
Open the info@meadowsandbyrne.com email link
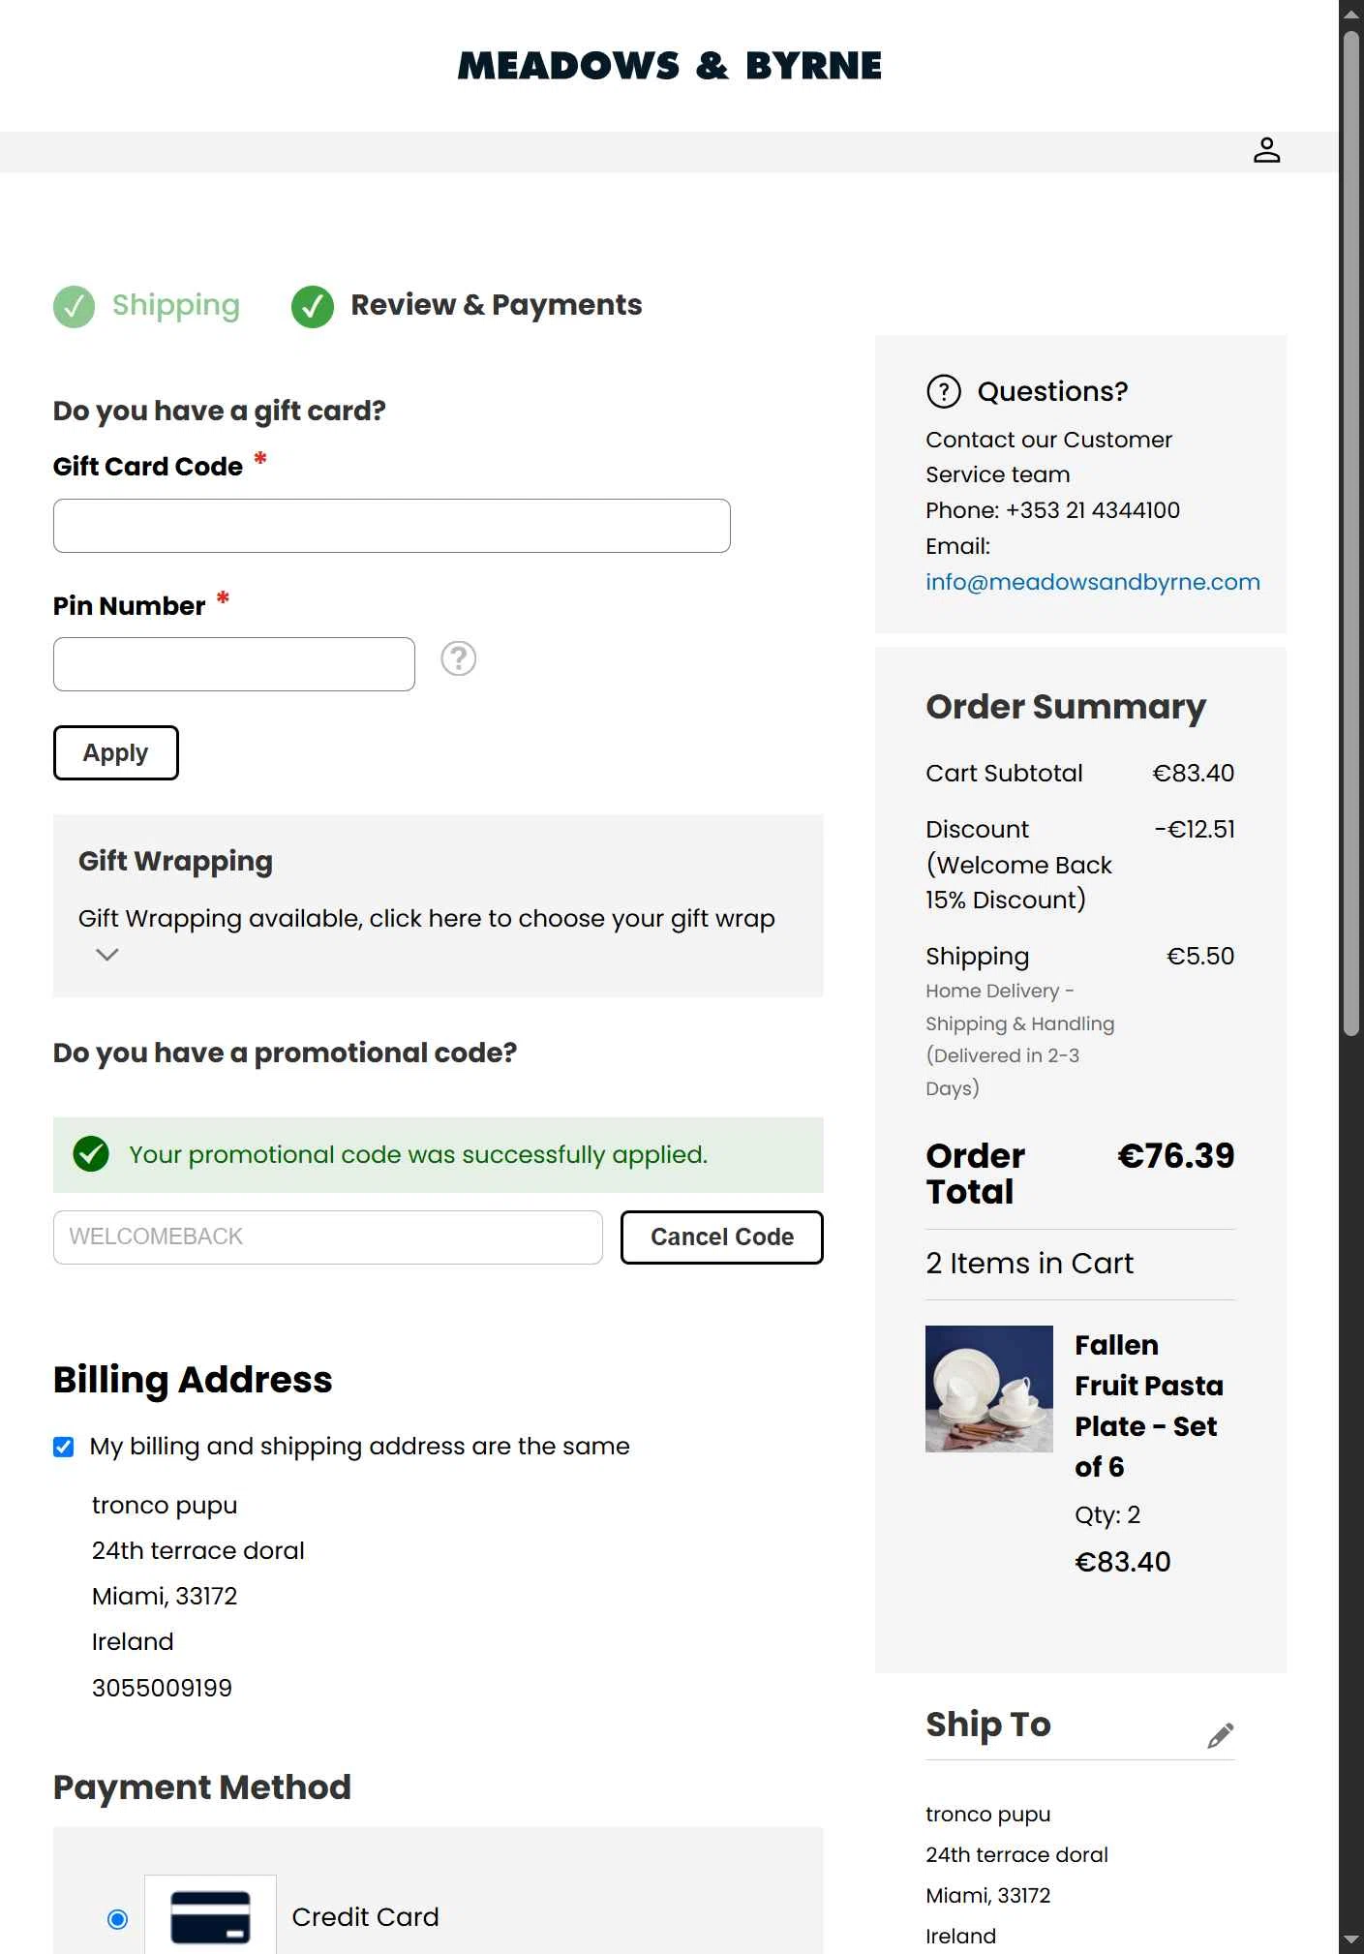coord(1093,582)
